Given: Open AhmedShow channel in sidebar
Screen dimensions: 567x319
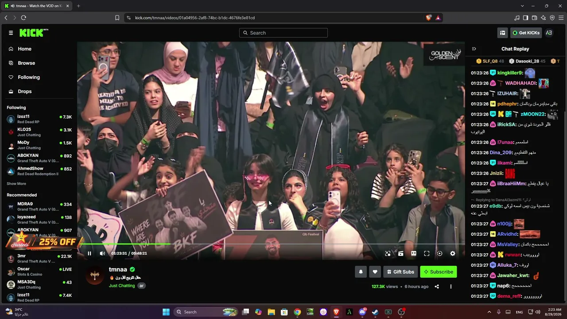Looking at the screenshot, I should pyautogui.click(x=39, y=171).
